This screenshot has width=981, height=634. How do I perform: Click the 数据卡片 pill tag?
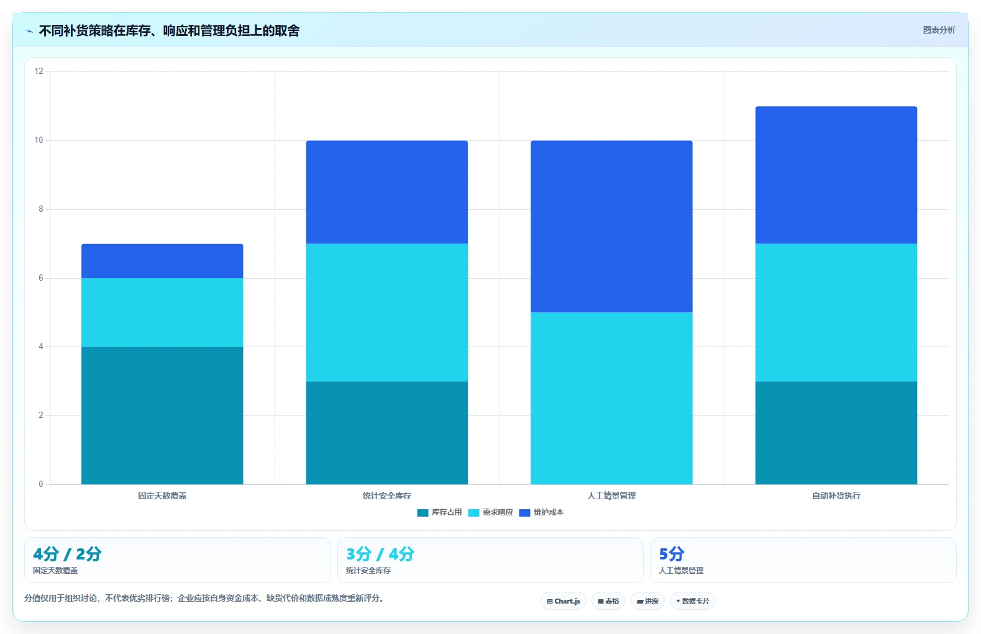tap(693, 601)
